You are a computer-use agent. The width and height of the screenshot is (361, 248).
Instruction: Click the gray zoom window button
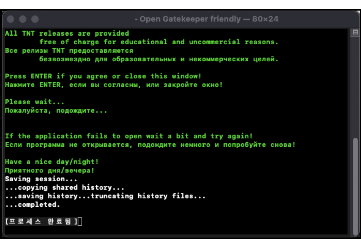[35, 19]
